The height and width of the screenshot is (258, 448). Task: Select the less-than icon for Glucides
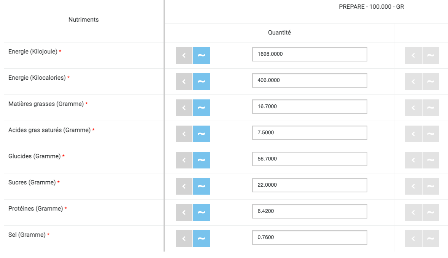(184, 160)
